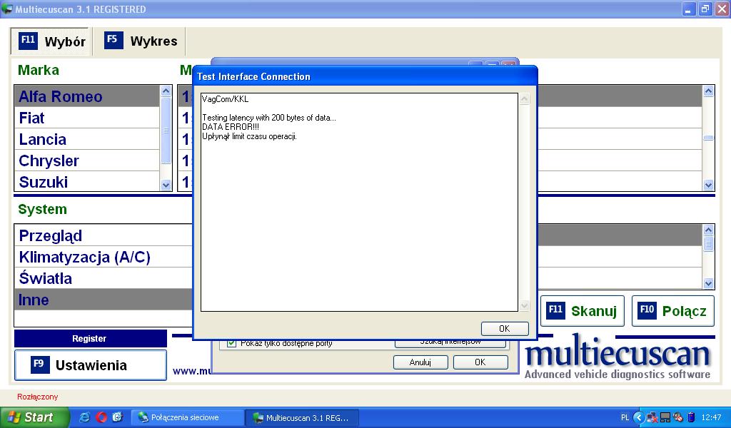This screenshot has width=731, height=428.
Task: Click the test dialog's scroll-up arrow
Action: tap(525, 98)
